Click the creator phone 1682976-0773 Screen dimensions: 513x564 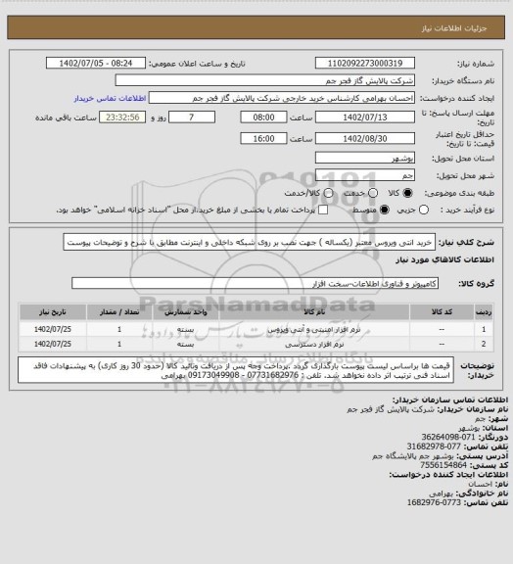(x=434, y=502)
